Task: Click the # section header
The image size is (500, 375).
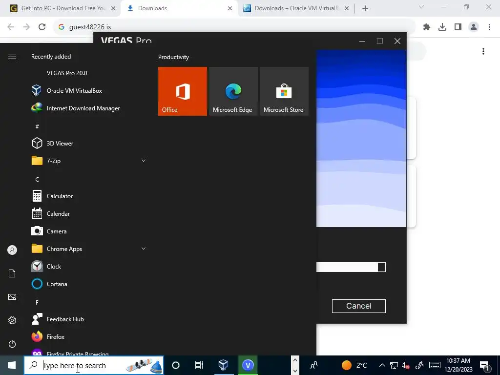Action: 37,126
